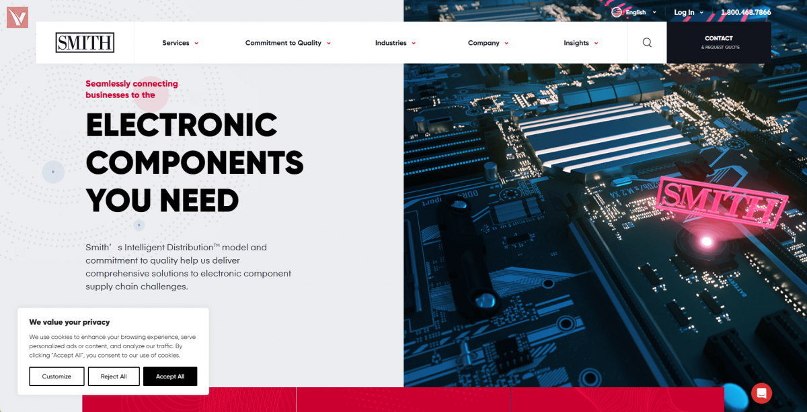
Task: Click the Customize cookies button
Action: click(56, 376)
